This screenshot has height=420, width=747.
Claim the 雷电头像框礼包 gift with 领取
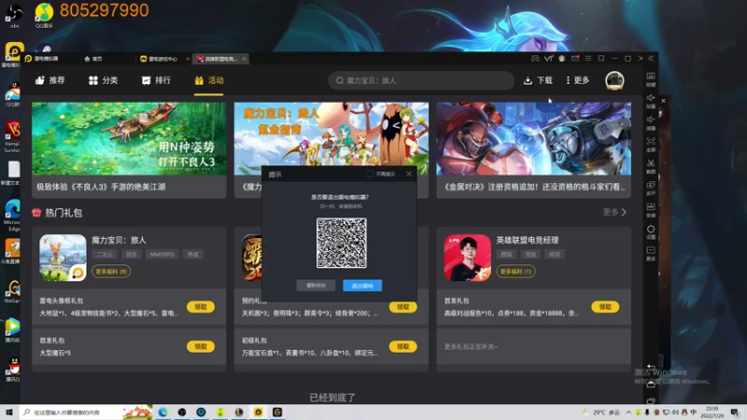(x=201, y=307)
